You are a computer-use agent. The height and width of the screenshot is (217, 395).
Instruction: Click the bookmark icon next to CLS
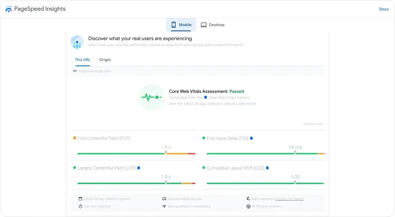pos(267,168)
